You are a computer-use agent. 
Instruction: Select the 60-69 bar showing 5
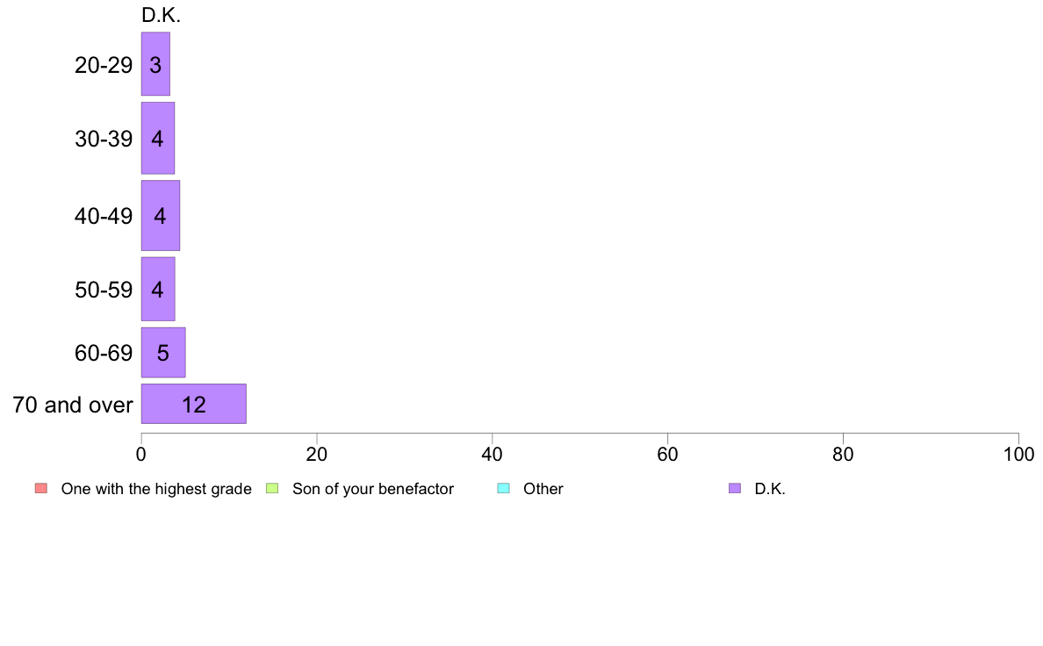(163, 353)
